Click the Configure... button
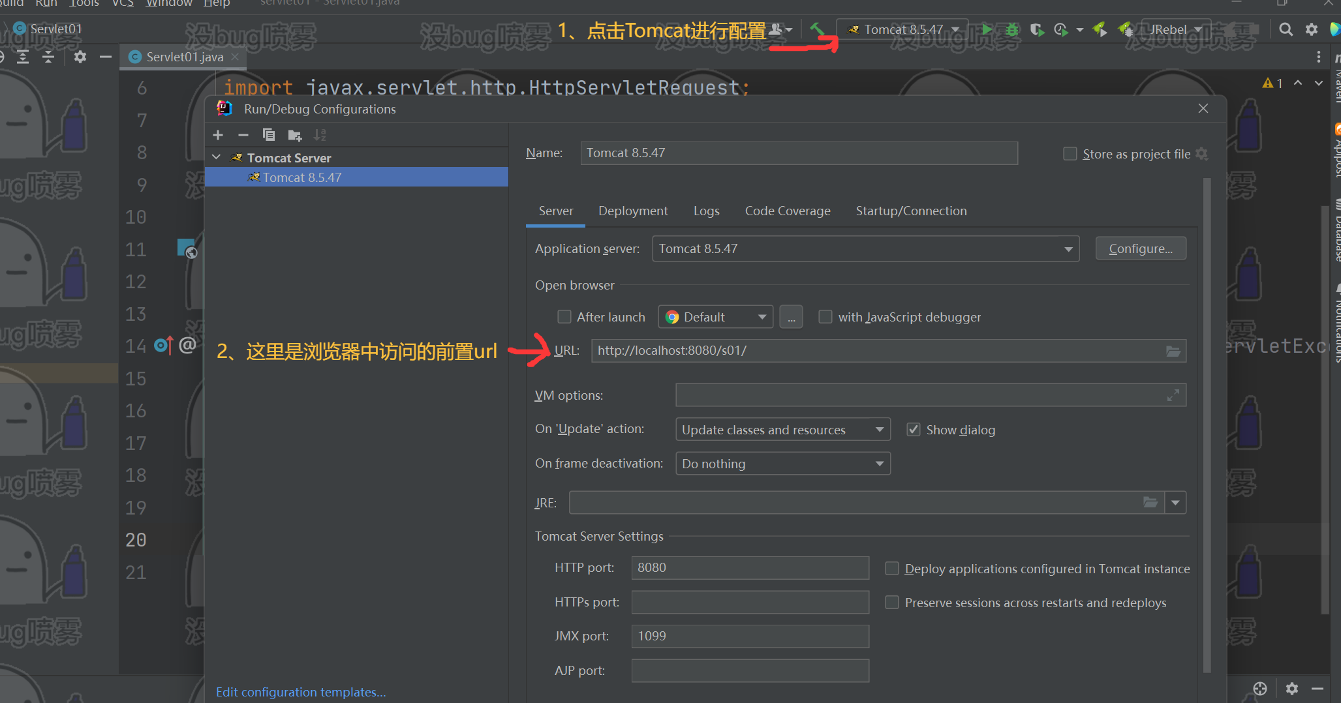The width and height of the screenshot is (1341, 703). coord(1141,248)
